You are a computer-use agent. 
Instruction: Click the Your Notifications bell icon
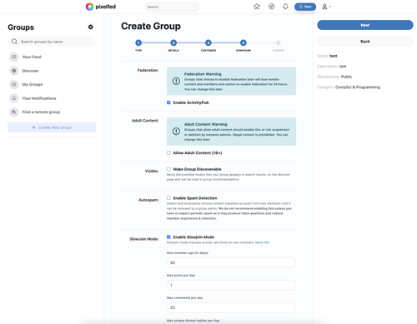pos(14,98)
